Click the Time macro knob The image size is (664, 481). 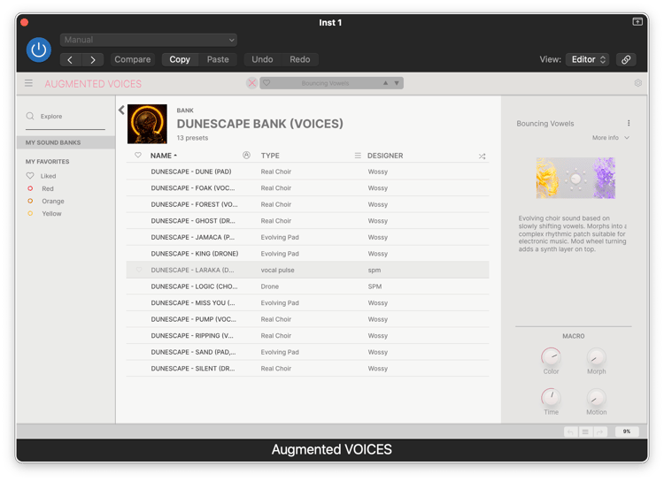tap(551, 398)
